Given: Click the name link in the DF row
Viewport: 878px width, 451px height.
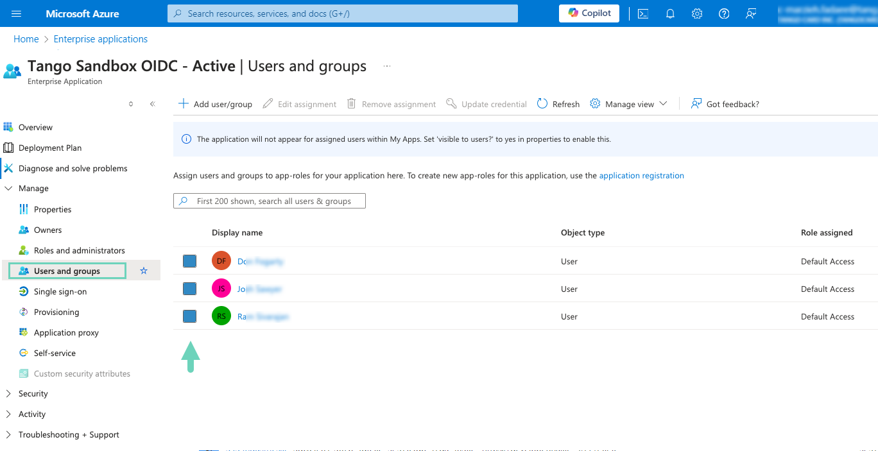Looking at the screenshot, I should 261,262.
